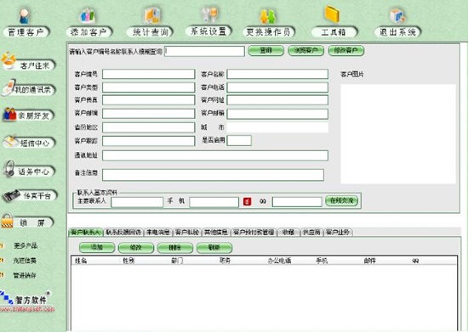
Task: Click the 客户电话 input field
Action: 277,87
